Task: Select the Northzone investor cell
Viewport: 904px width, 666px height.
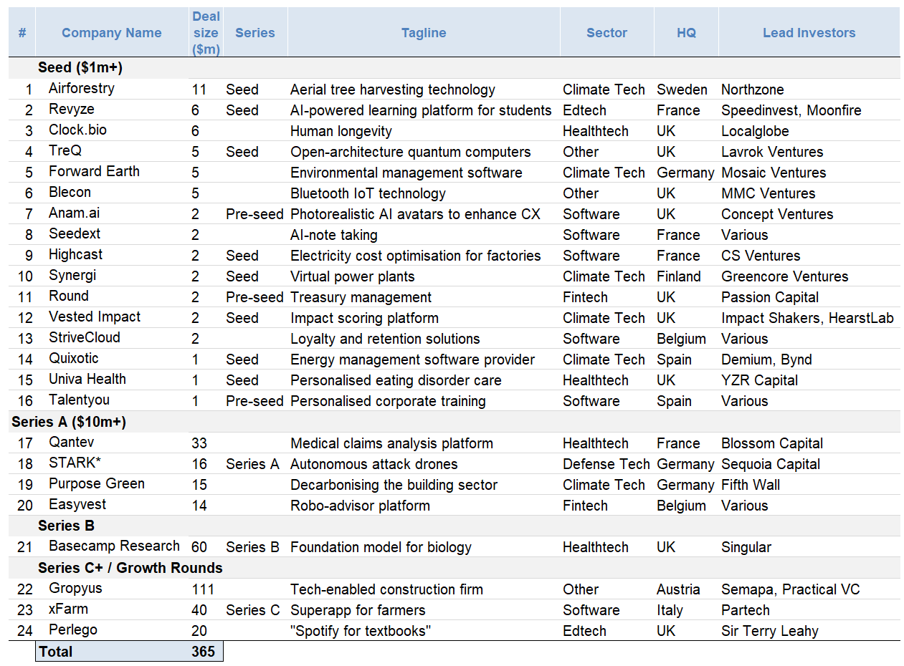Action: point(753,90)
